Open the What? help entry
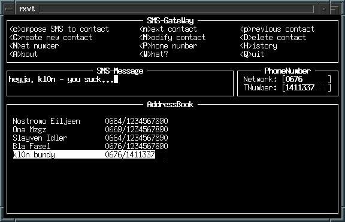Screen dimensions: 345x222 (153, 54)
